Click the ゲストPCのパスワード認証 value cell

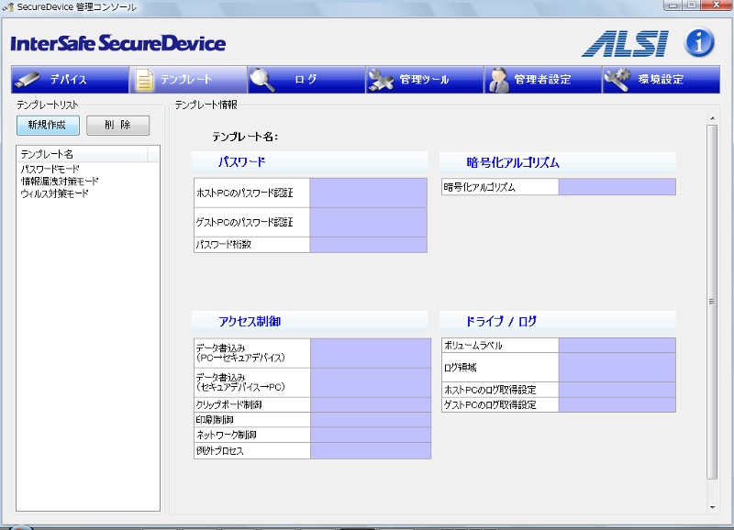tap(368, 222)
